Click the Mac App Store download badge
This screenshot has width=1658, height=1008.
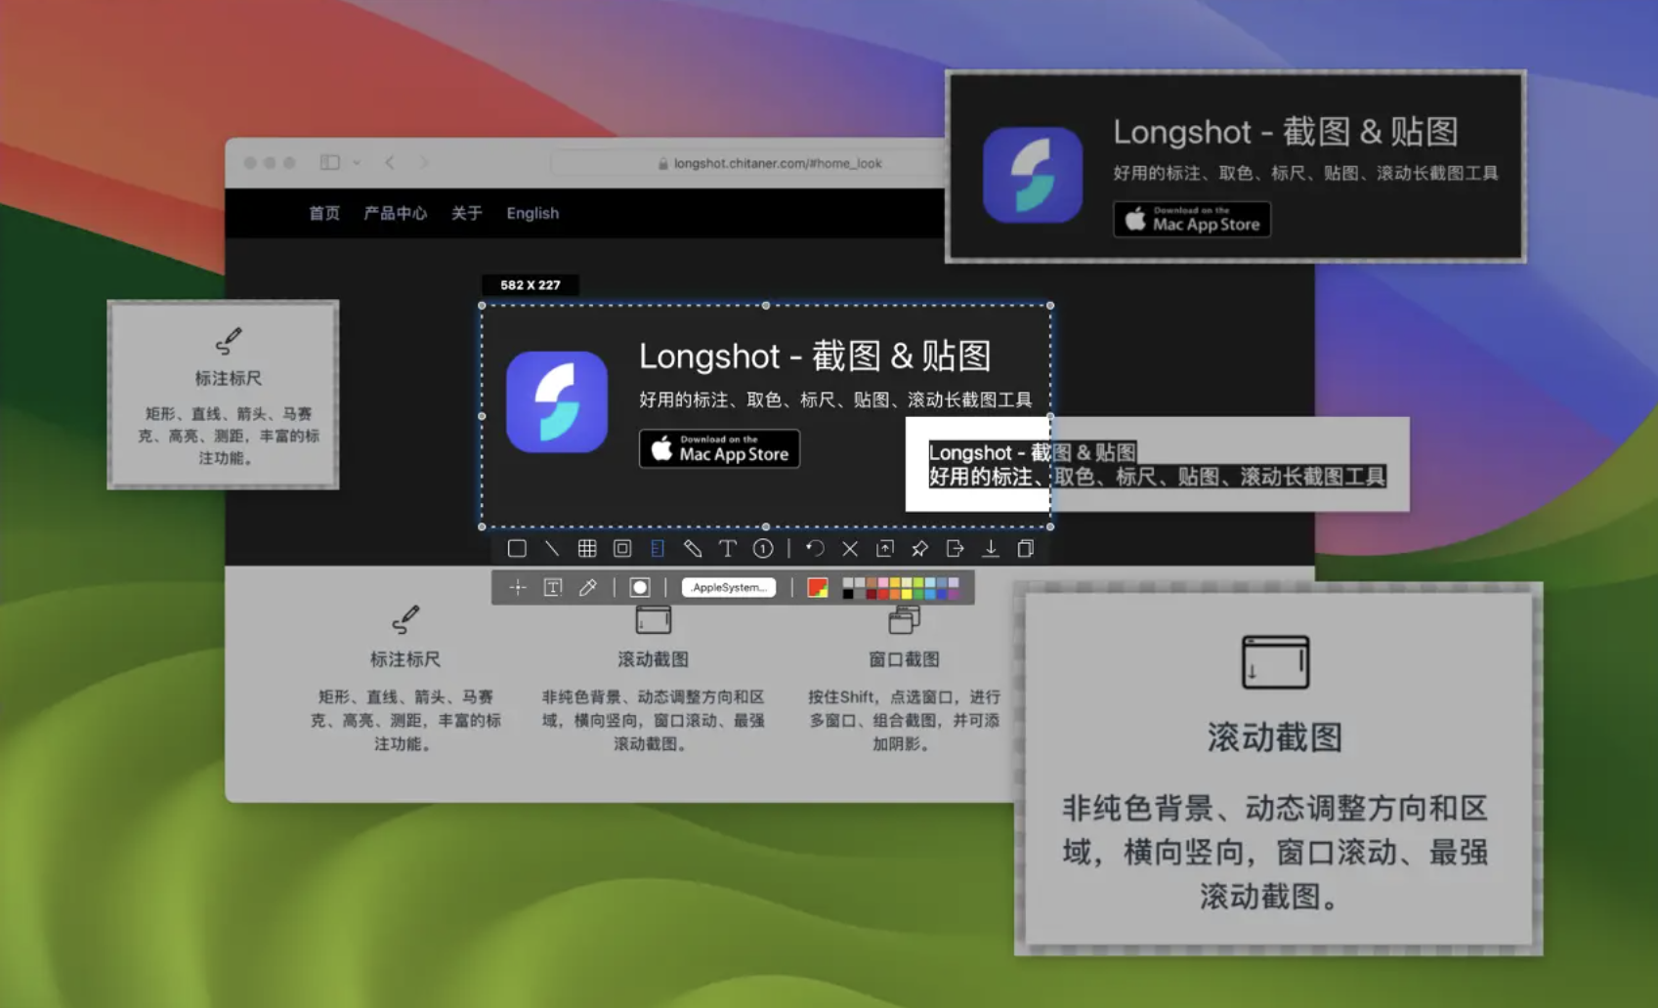(x=718, y=449)
